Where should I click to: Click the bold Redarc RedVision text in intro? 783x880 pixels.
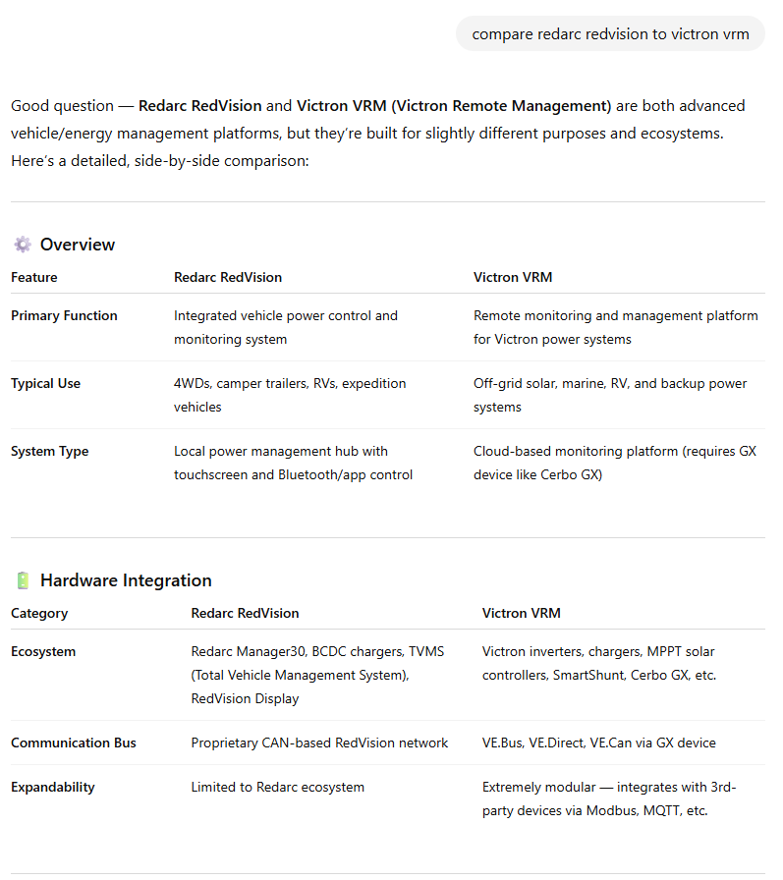200,105
